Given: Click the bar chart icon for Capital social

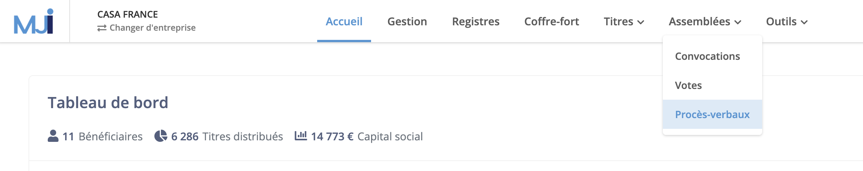Looking at the screenshot, I should click(x=301, y=136).
